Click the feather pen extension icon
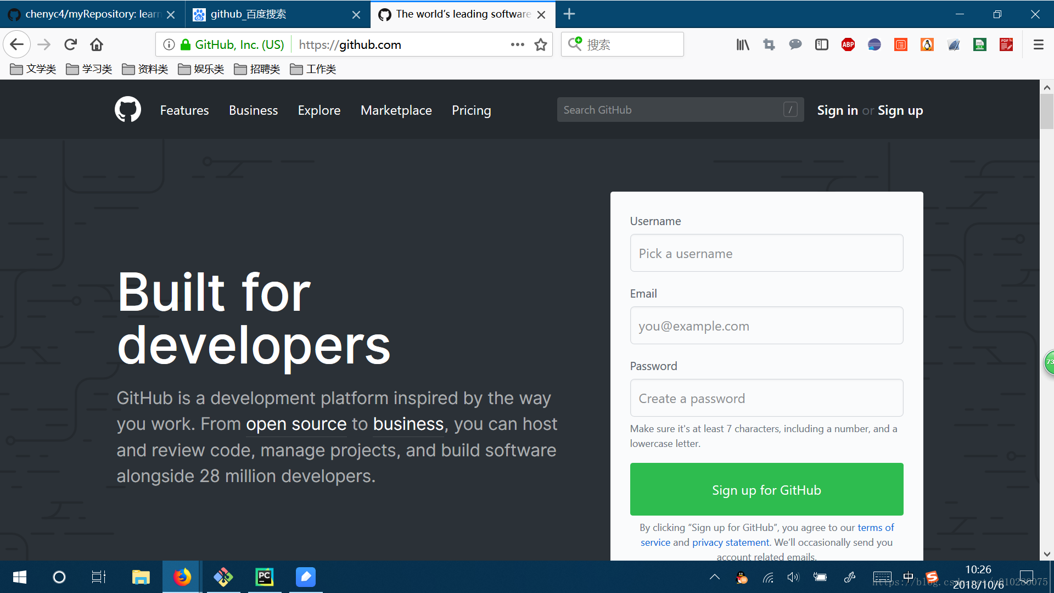1054x593 pixels. click(x=954, y=44)
